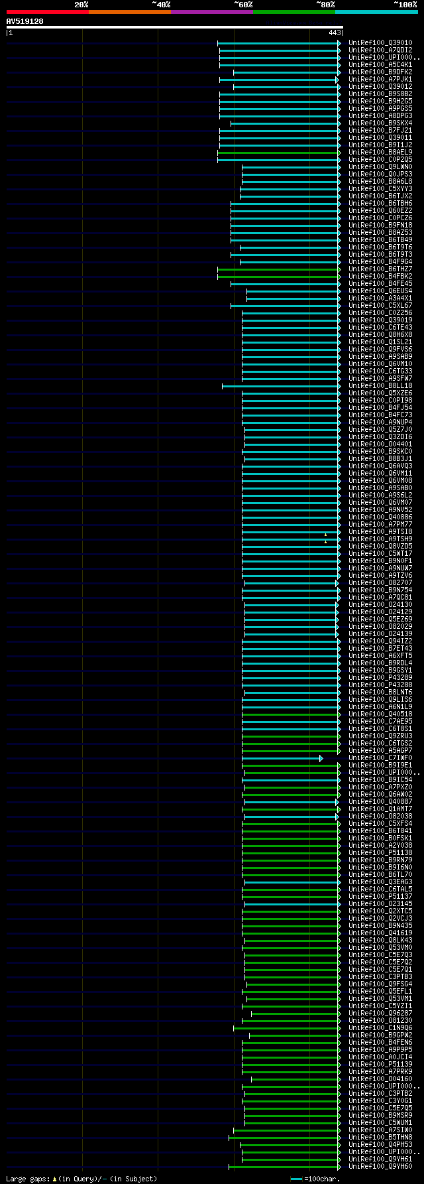Viewport: 424px width, 1184px height.
Task: Select the UniRef100_Q40887 label
Action: pos(380,802)
